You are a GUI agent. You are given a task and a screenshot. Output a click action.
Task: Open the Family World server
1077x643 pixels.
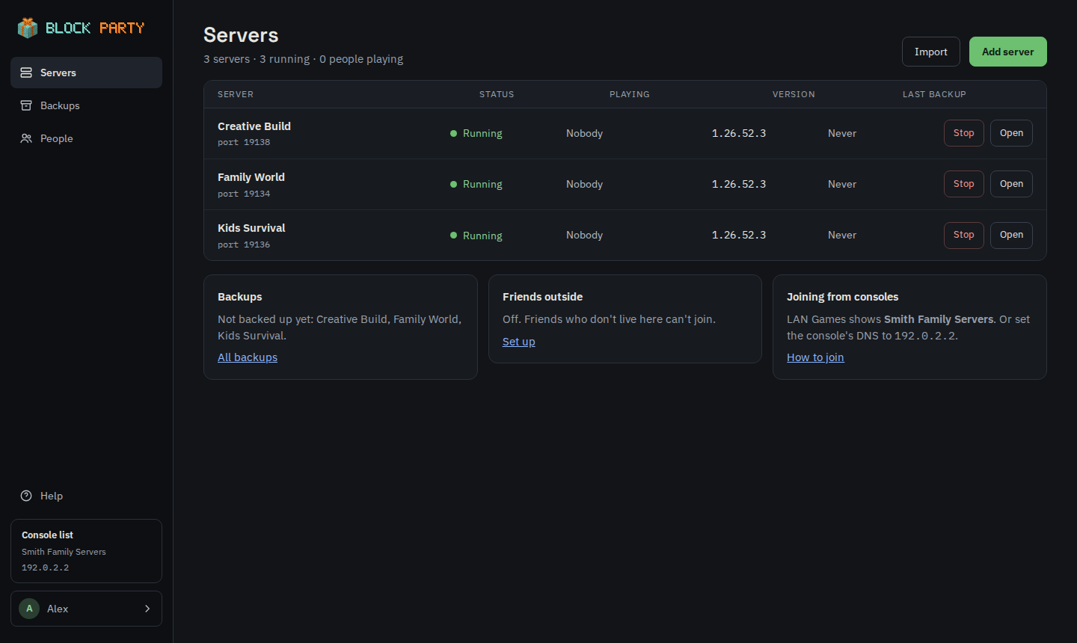click(1011, 184)
